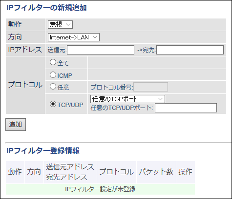
Task: Select the TCP/UDP radio button
Action: (53, 104)
